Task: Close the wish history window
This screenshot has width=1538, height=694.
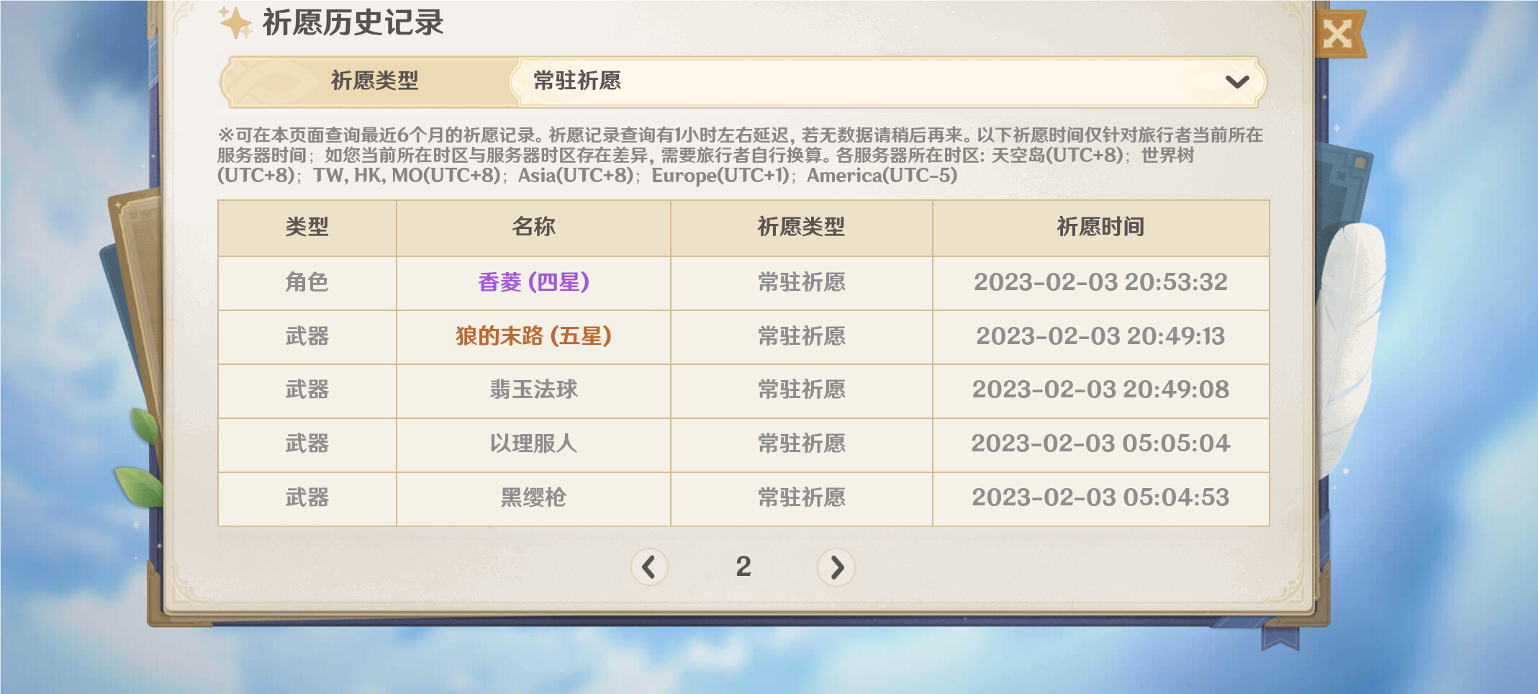Action: [1339, 34]
